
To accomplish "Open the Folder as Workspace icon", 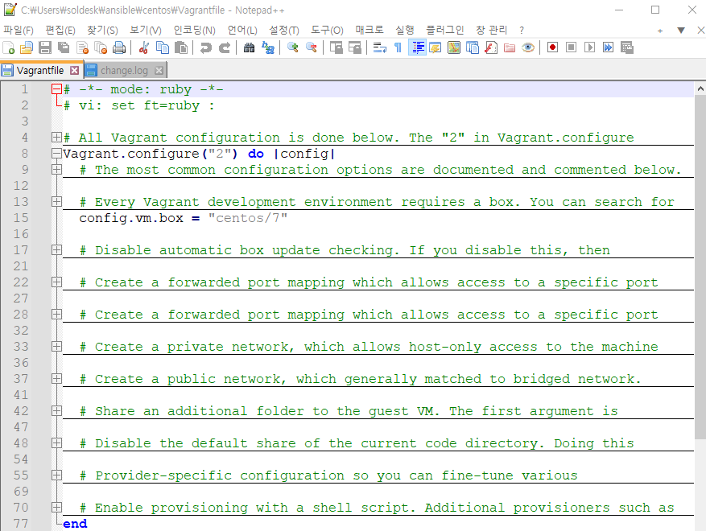I will 510,47.
